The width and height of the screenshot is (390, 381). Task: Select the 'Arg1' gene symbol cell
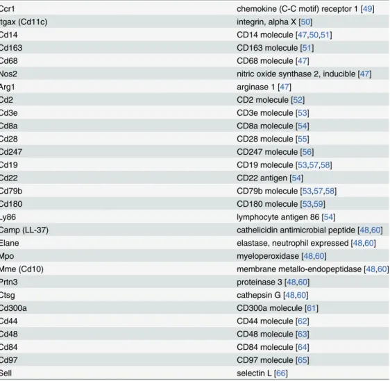tap(8, 87)
